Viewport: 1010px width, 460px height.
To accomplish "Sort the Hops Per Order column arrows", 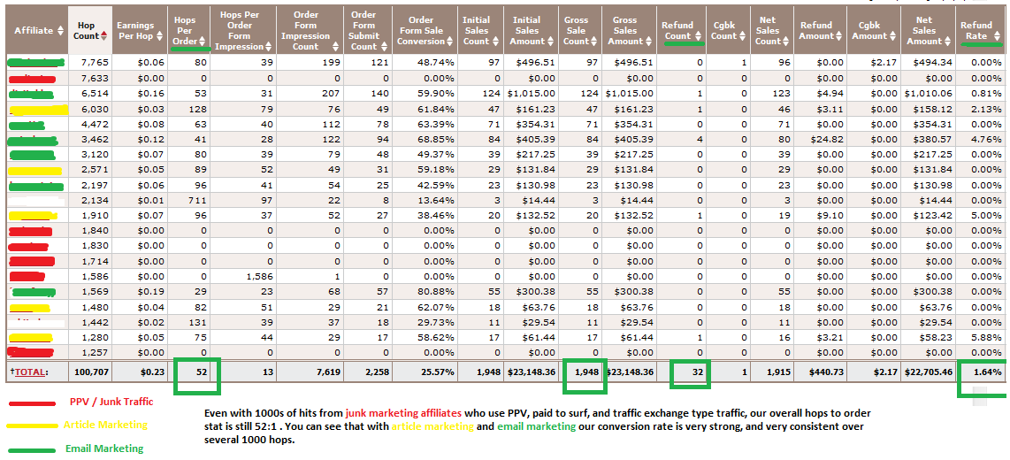I will (203, 42).
